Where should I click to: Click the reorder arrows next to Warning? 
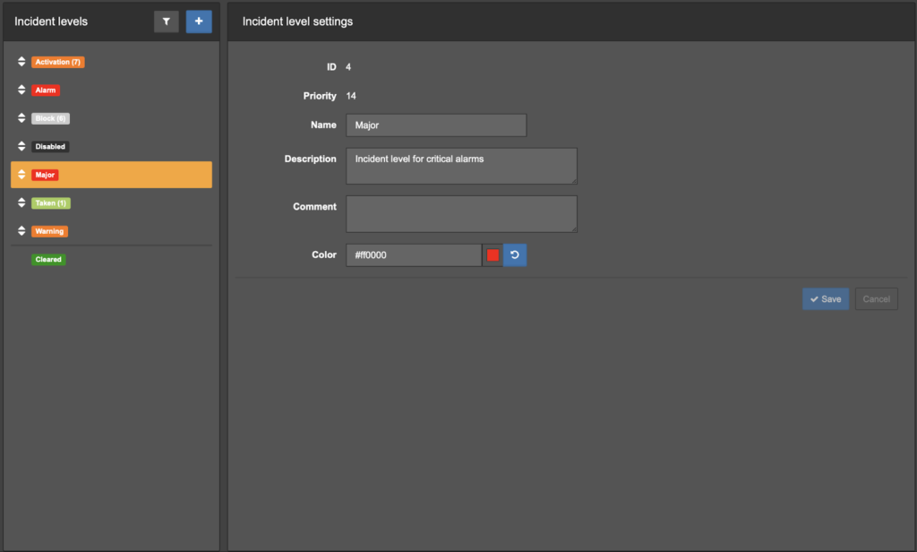21,231
